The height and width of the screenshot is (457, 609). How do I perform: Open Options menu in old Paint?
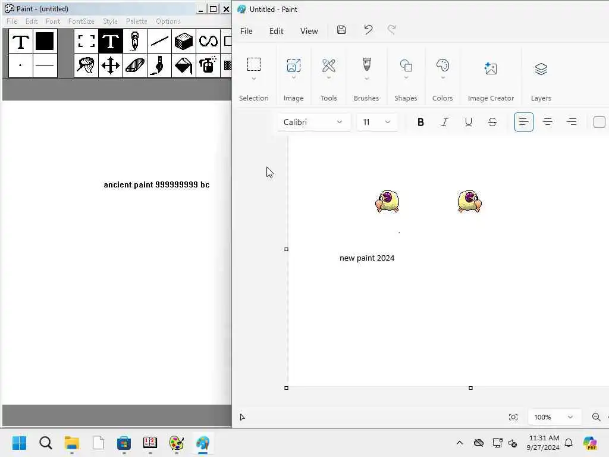click(168, 21)
